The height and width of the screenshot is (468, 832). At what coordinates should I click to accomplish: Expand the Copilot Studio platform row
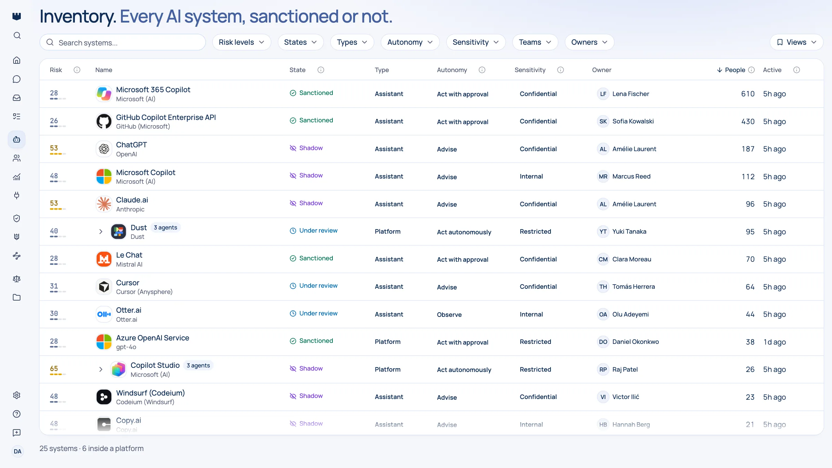101,370
